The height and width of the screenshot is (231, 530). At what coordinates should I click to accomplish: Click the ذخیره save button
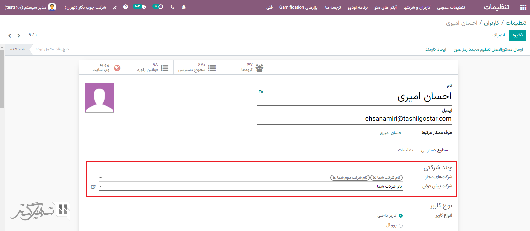click(517, 35)
